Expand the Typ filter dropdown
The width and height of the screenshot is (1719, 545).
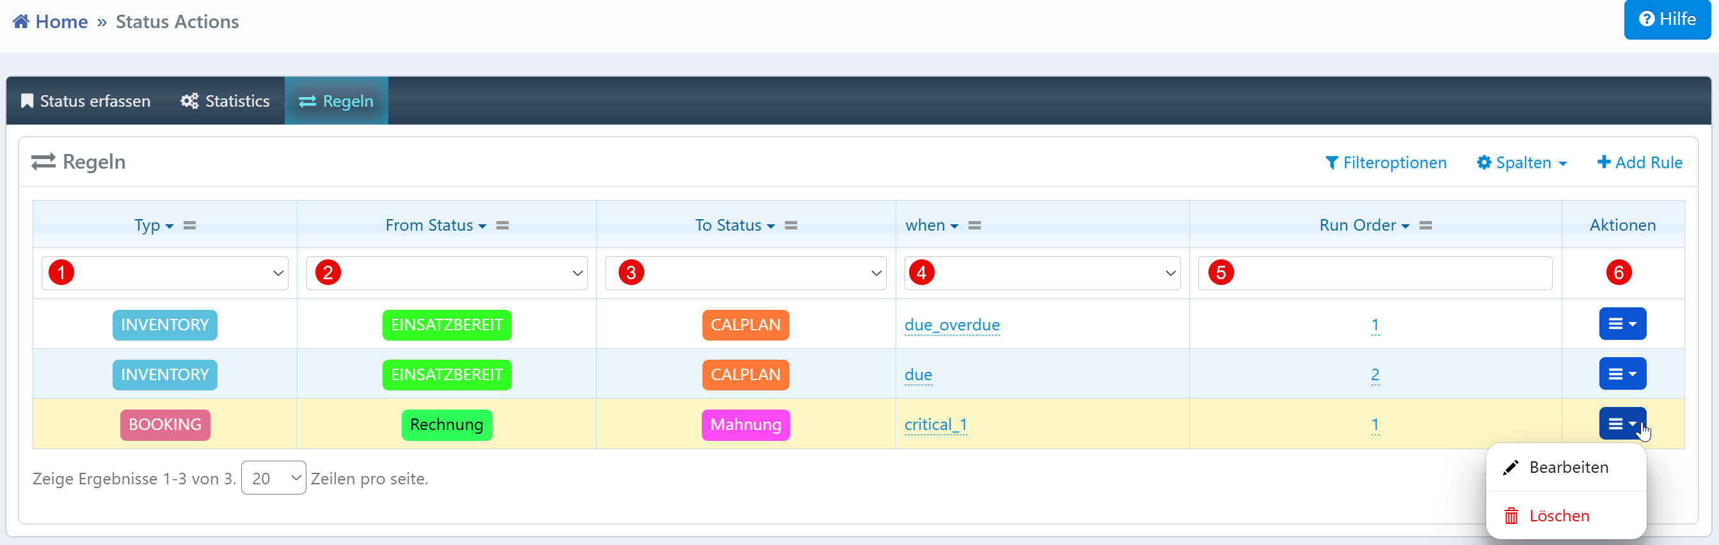click(165, 273)
